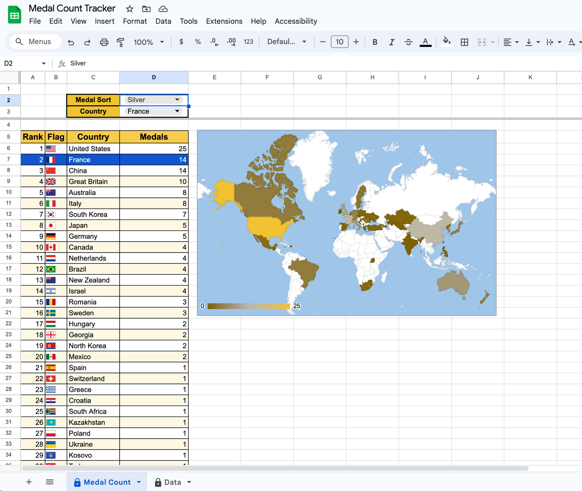Apply bold formatting
582x491 pixels.
click(375, 41)
